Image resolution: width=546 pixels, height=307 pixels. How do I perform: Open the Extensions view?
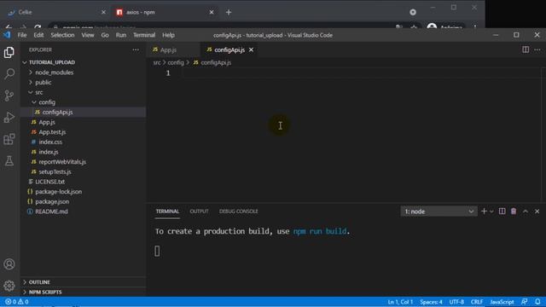9,139
